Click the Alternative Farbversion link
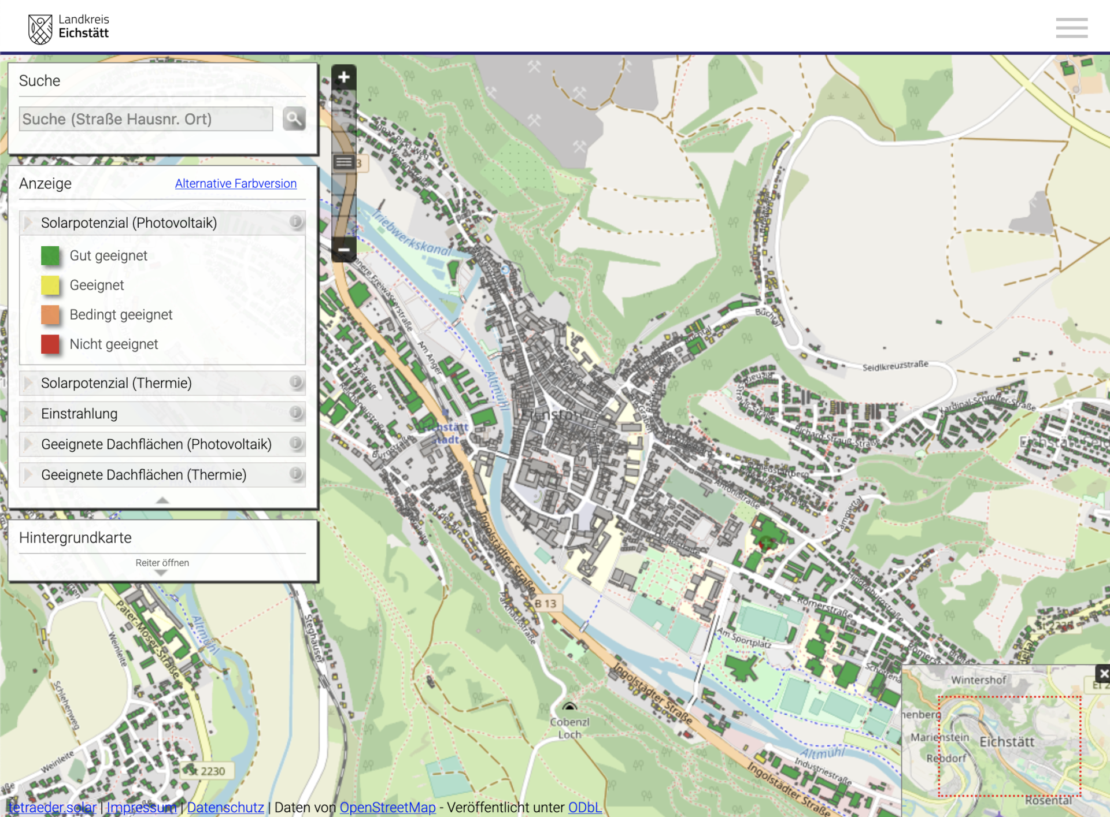1110x817 pixels. [235, 183]
